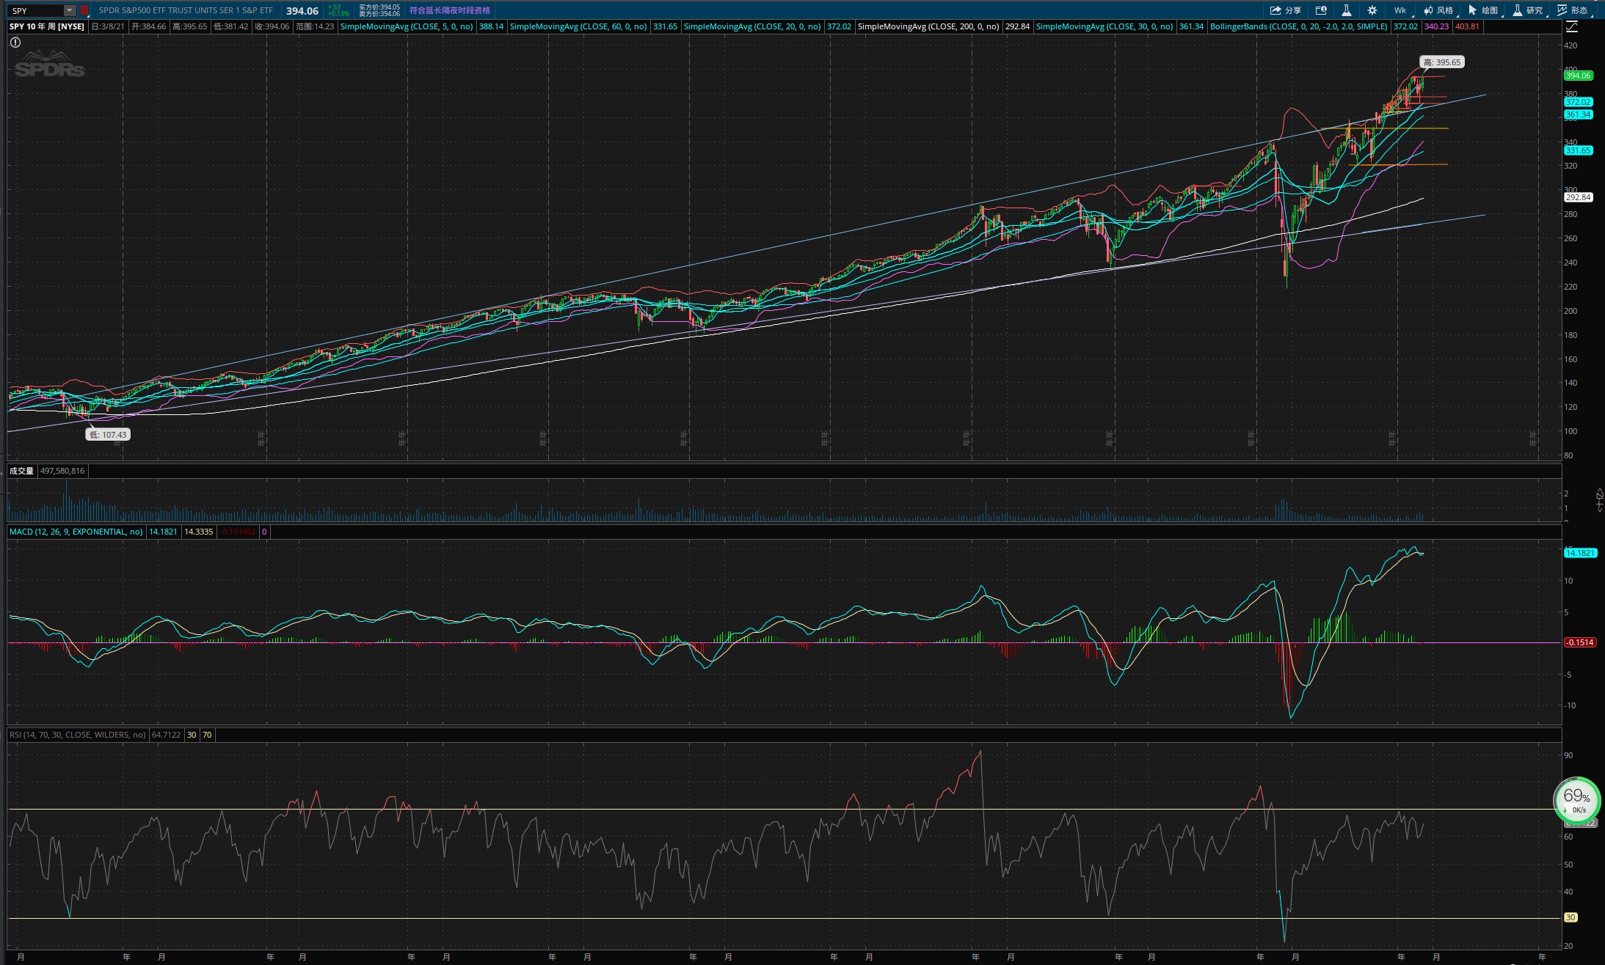Click the 331.65 price axis tag
Image resolution: width=1605 pixels, height=965 pixels.
coord(1578,150)
